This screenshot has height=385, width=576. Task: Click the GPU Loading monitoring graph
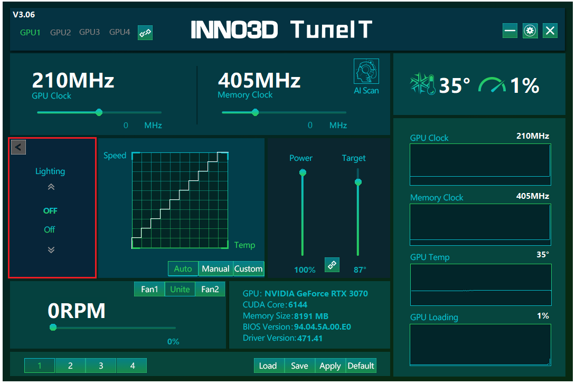point(480,345)
